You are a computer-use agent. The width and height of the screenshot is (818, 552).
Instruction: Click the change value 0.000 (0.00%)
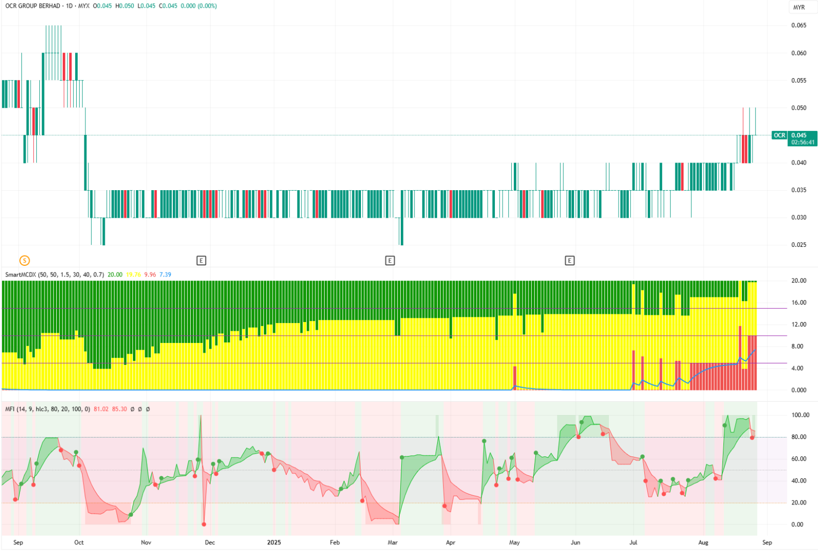click(x=199, y=6)
